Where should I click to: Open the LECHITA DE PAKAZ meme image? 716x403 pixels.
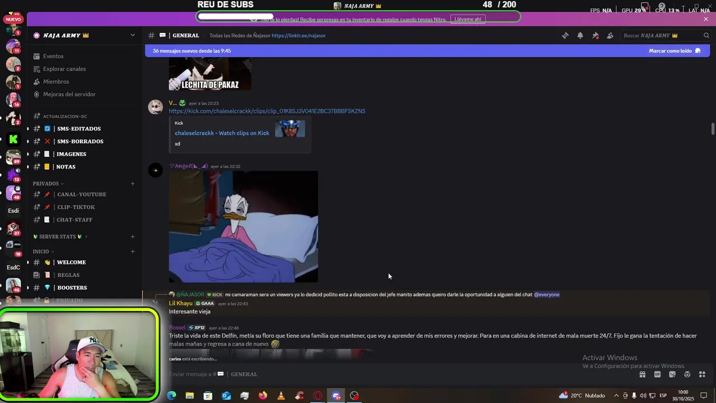tap(210, 73)
